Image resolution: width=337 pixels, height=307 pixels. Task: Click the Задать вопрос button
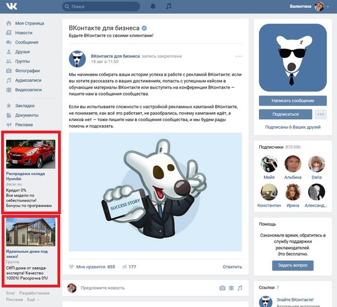[x=293, y=266]
